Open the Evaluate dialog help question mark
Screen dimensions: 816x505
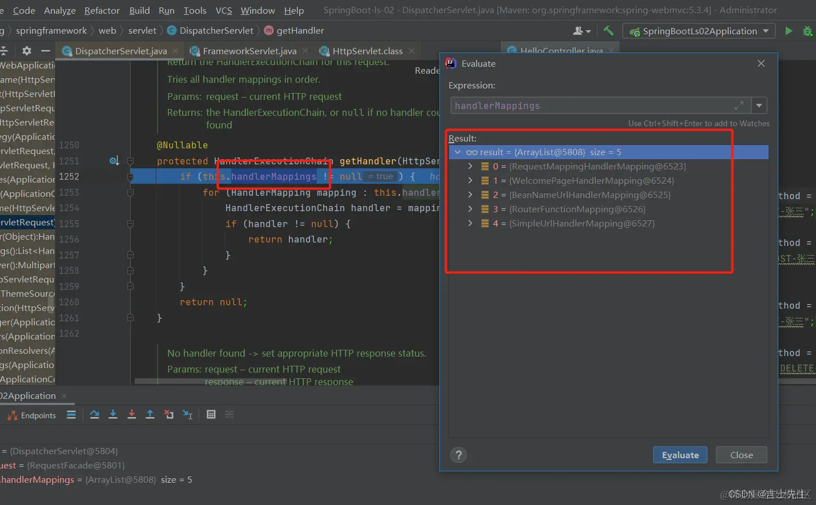coord(458,455)
